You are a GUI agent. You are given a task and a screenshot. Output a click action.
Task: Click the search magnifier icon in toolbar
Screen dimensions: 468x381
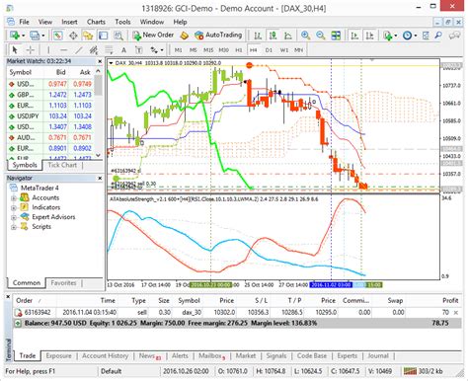[x=438, y=36]
